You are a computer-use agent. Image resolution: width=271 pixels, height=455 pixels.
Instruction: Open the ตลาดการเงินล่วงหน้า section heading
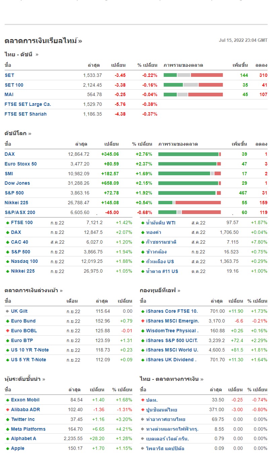tap(34, 290)
